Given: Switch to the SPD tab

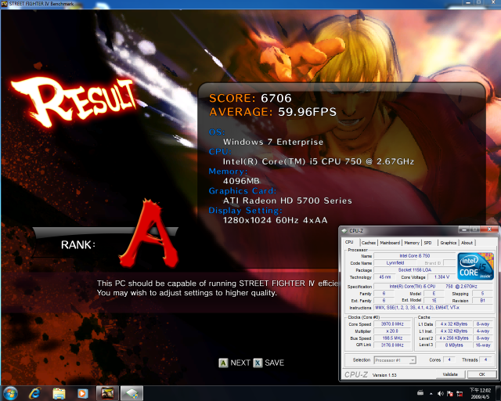Looking at the screenshot, I should click(428, 243).
